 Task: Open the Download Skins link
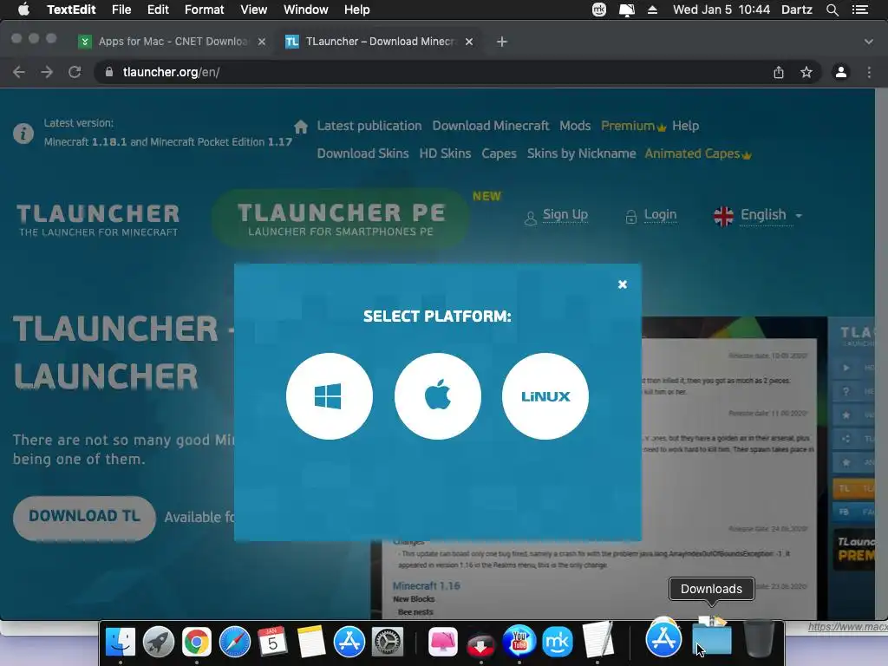pyautogui.click(x=362, y=153)
